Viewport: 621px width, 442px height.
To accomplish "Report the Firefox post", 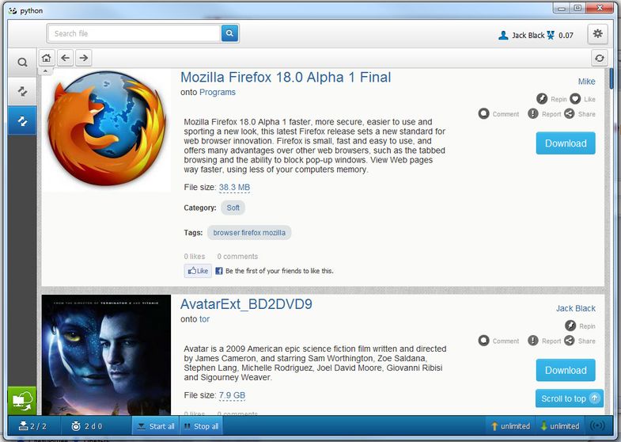I will pos(544,114).
